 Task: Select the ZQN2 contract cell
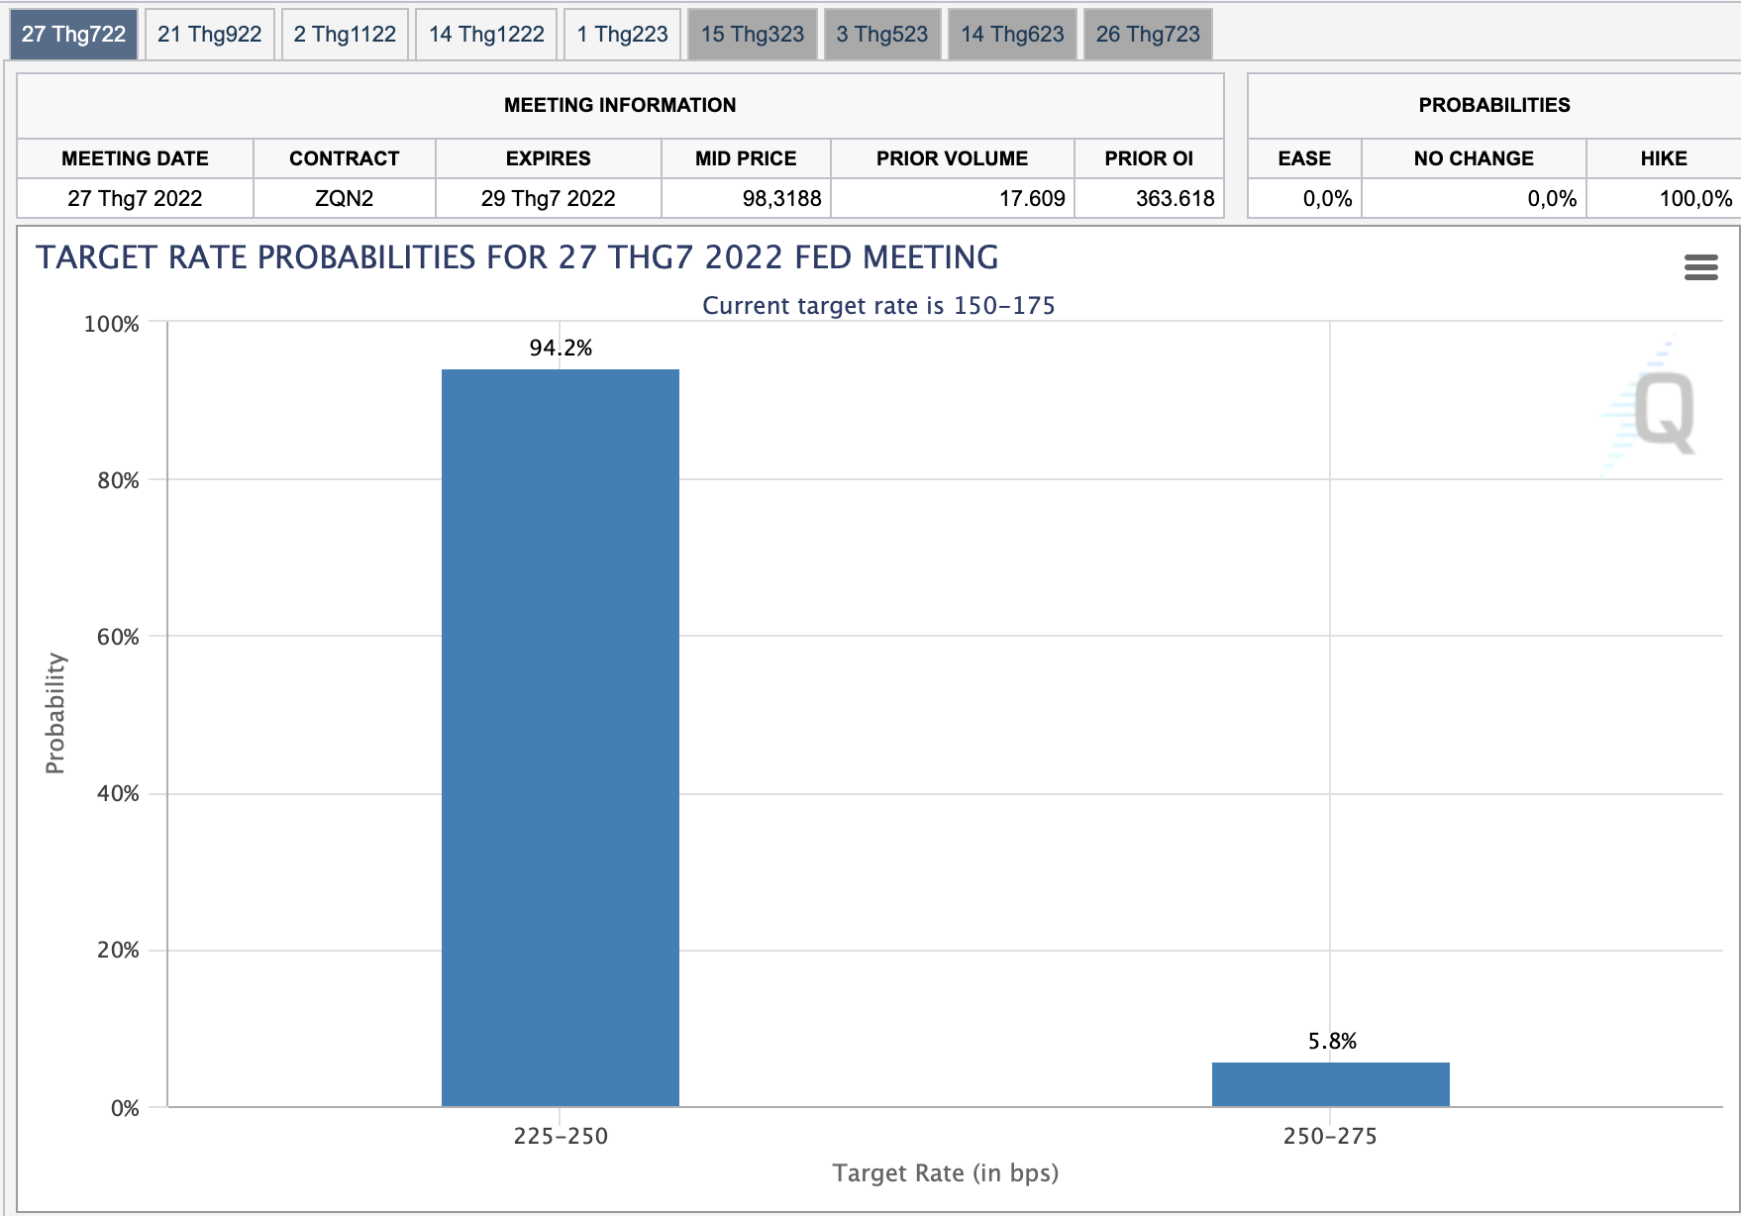pyautogui.click(x=344, y=198)
